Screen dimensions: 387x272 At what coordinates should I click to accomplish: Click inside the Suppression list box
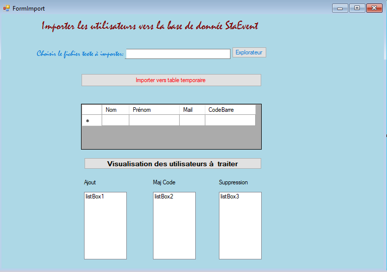240,226
